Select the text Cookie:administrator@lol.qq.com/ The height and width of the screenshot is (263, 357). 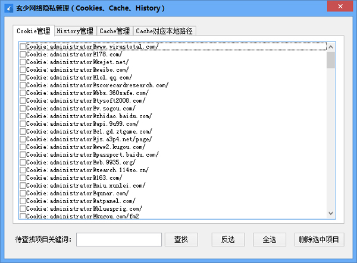coord(79,77)
